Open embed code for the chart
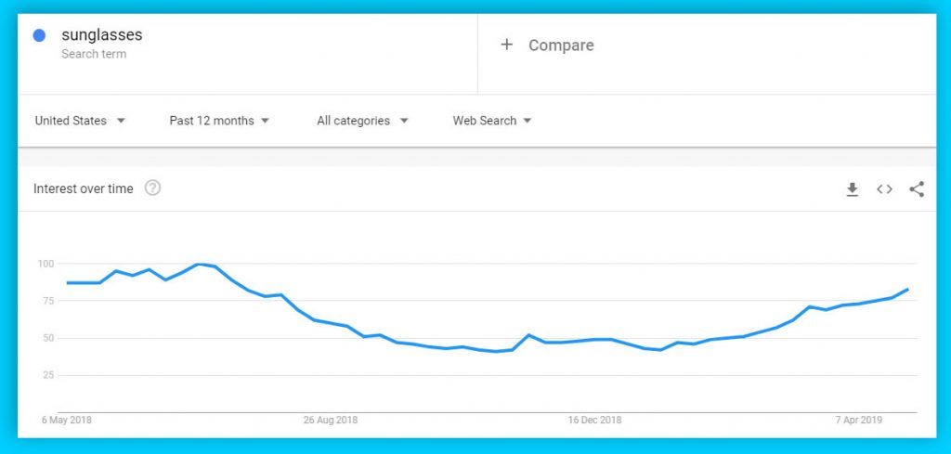 pos(884,189)
